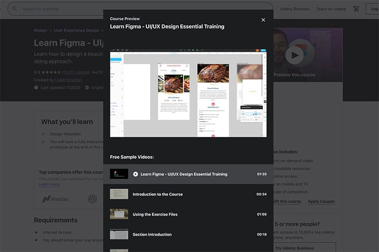Click the Last updated alert icon
The image size is (379, 252).
[36, 87]
